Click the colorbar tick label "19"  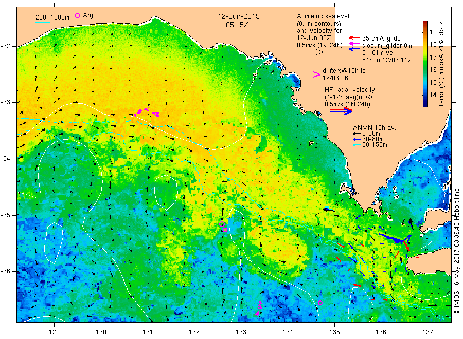coord(433,32)
